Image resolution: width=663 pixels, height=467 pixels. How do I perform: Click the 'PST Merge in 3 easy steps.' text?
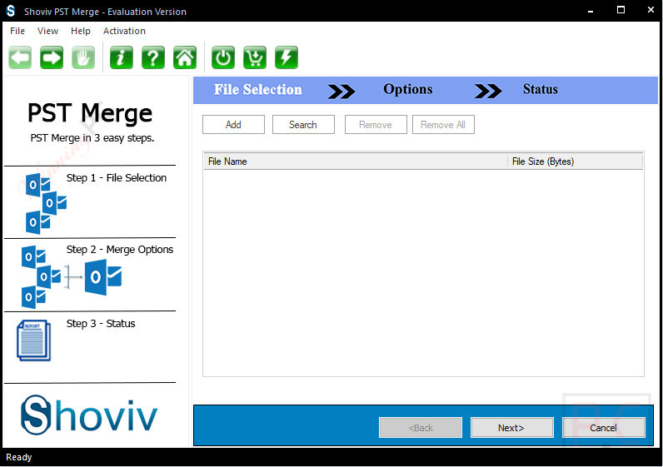(92, 138)
